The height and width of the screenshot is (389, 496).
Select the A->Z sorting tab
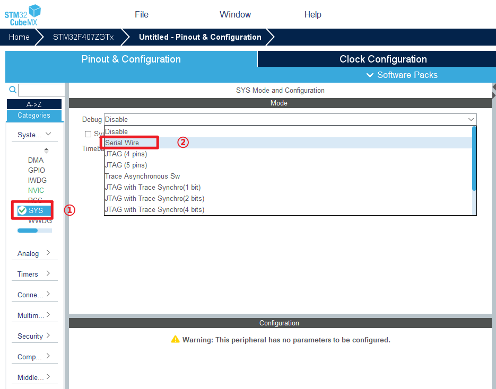tap(34, 104)
